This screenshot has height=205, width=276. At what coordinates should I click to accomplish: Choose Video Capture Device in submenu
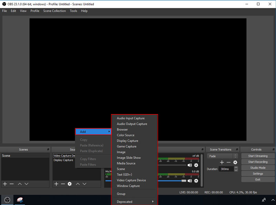[x=135, y=180]
